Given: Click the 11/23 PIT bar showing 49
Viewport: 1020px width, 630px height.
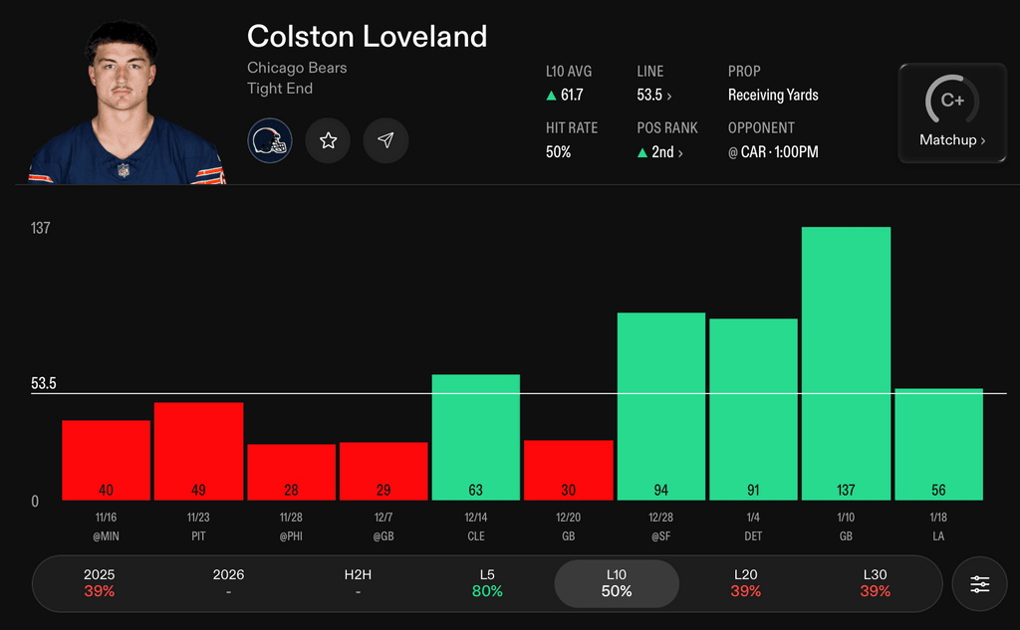Looking at the screenshot, I should pos(198,451).
